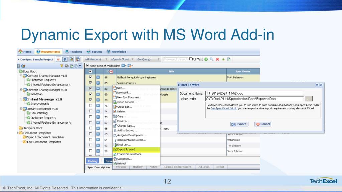Uncheck the checkbox for row 88
The width and height of the screenshot is (342, 192).
click(x=90, y=77)
